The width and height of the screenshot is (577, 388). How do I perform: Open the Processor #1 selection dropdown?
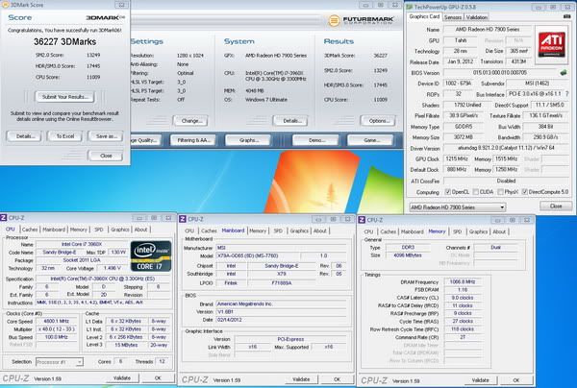(60, 362)
